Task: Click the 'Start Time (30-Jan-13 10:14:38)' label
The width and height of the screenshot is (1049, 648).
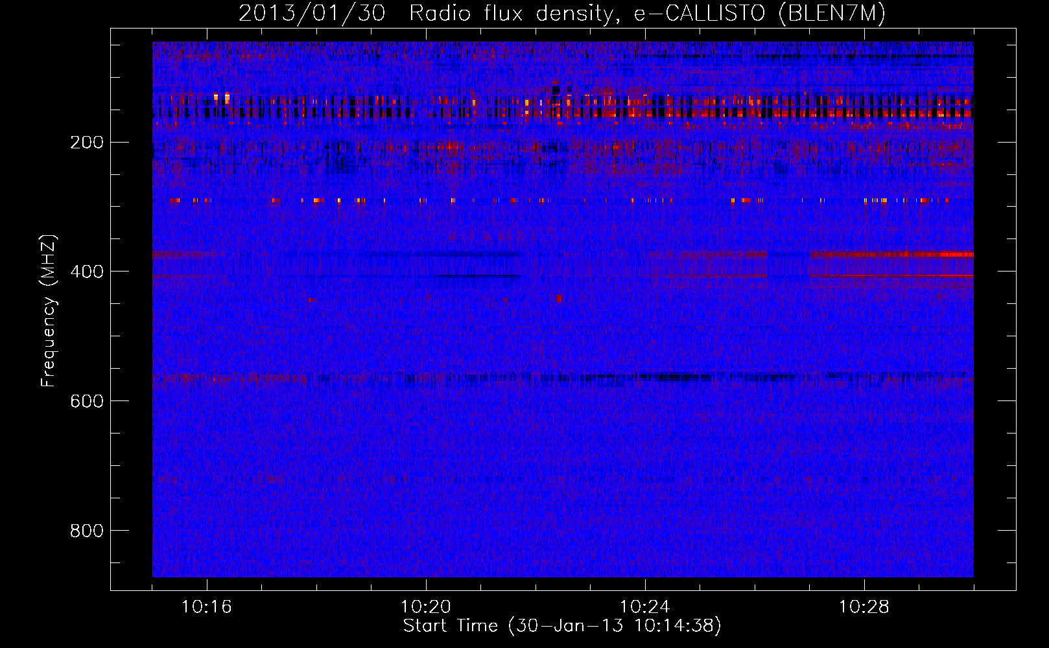Action: click(562, 626)
